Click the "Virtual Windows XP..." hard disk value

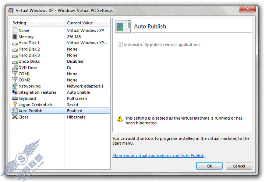tap(87, 43)
